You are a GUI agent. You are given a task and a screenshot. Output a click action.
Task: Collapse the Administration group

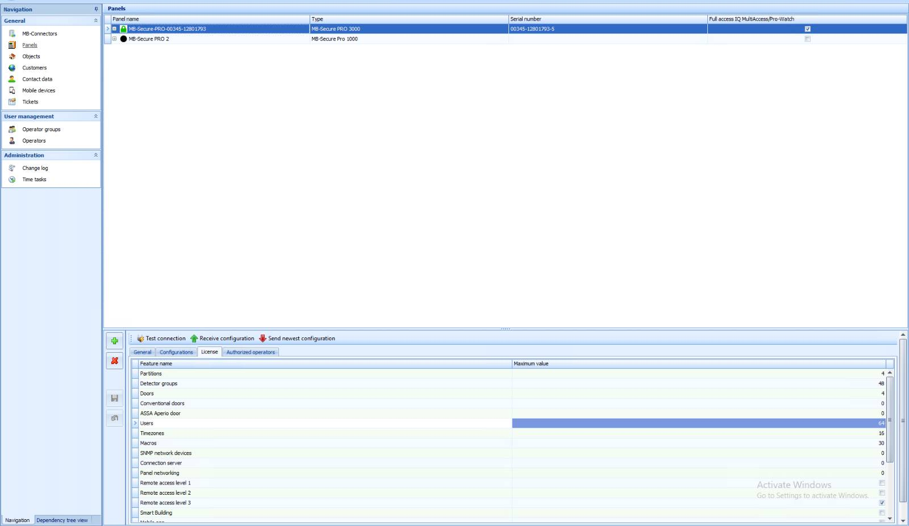click(x=95, y=155)
